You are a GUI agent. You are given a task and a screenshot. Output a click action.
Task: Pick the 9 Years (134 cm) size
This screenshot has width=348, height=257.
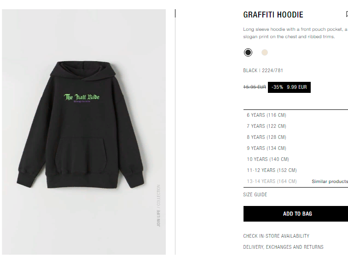coord(296,148)
